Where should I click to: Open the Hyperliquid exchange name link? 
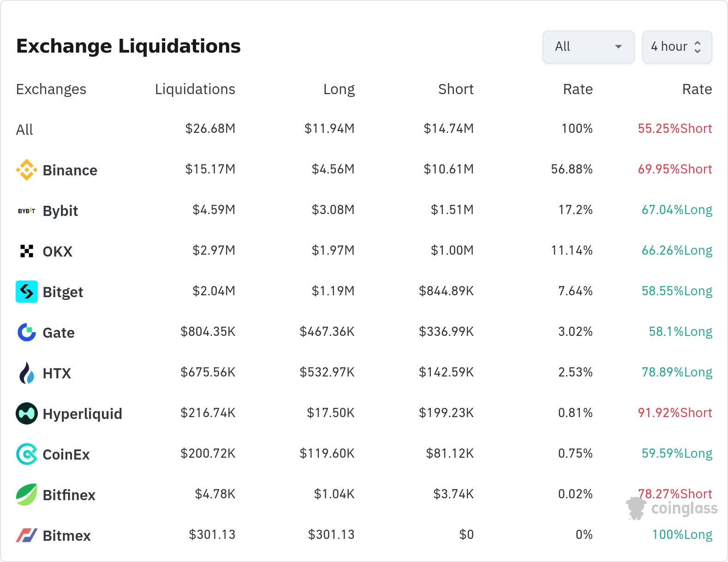pyautogui.click(x=82, y=414)
